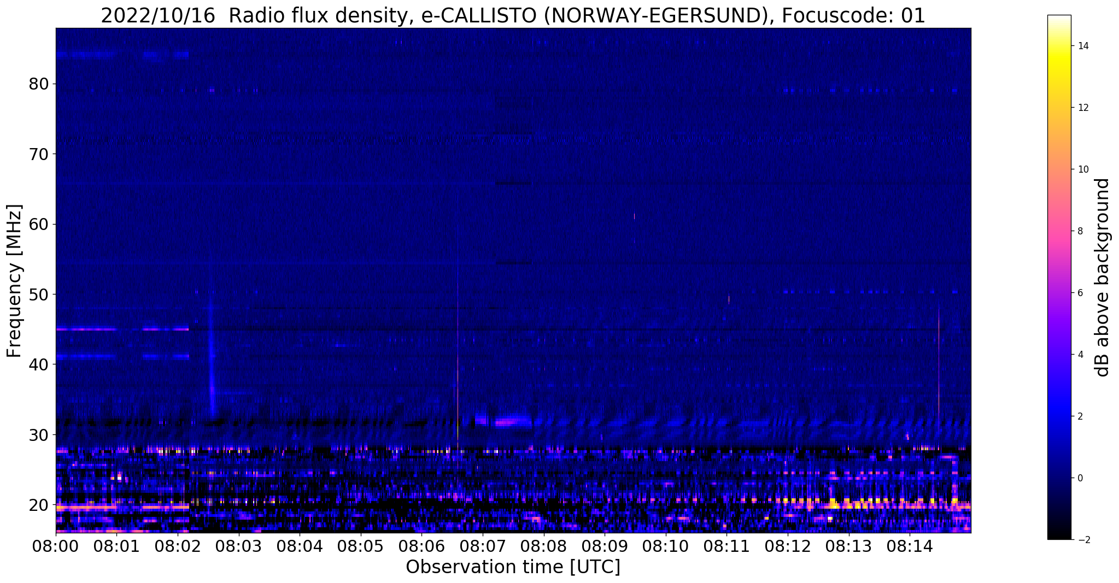
Task: Click the colorbar tick value 6
Action: click(x=1079, y=293)
